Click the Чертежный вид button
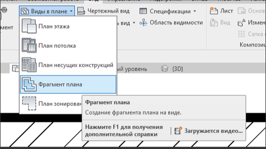This screenshot has height=149, width=266. [103, 11]
